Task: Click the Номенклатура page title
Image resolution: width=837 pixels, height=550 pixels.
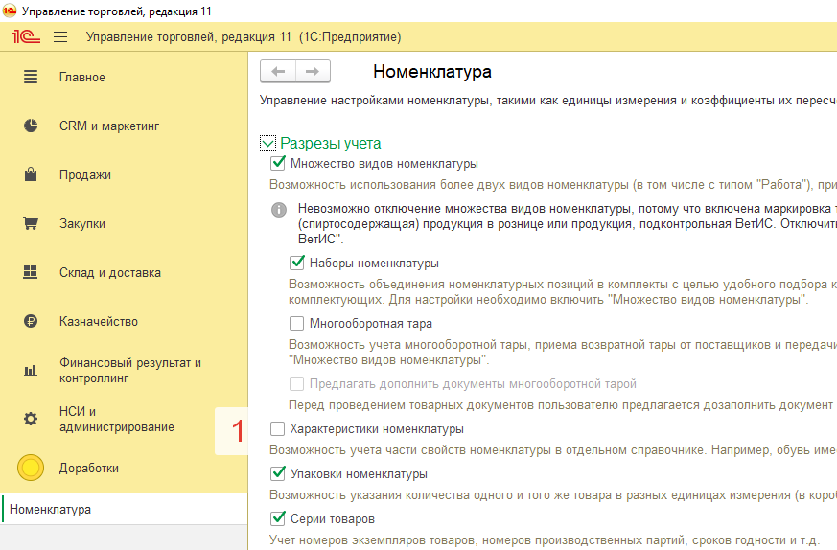Action: click(432, 72)
